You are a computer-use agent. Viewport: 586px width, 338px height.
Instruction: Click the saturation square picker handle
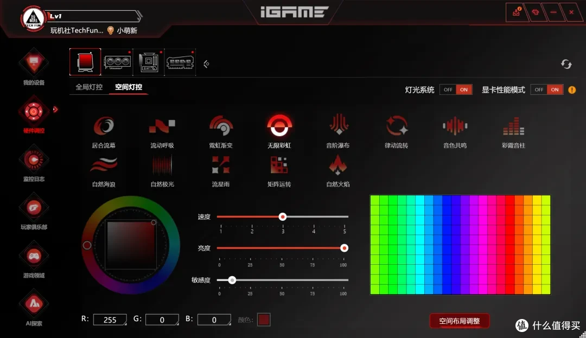(154, 222)
